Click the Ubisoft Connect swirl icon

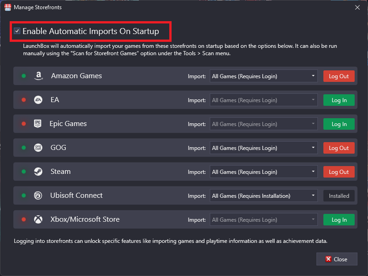pos(38,195)
